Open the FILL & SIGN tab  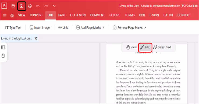point(78,15)
